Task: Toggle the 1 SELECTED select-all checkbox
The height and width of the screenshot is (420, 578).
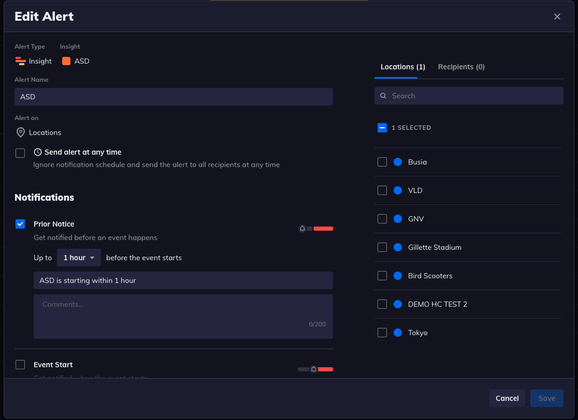Action: [382, 128]
